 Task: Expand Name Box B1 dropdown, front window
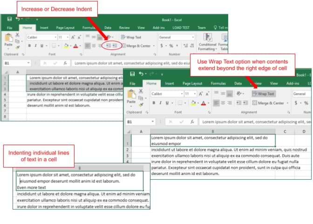(152, 122)
